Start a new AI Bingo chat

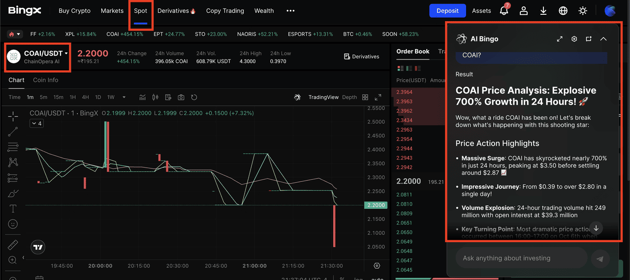[x=588, y=39]
